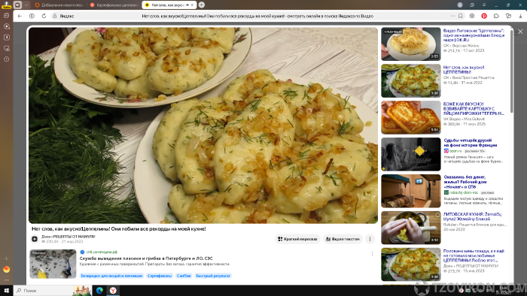Viewport: 527px width, 296px height.
Task: Open the tab groups icon left of downloads
Action: tap(508, 16)
